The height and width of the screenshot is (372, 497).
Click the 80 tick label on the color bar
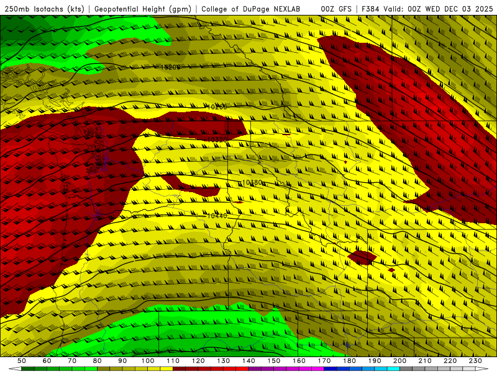coord(98,361)
